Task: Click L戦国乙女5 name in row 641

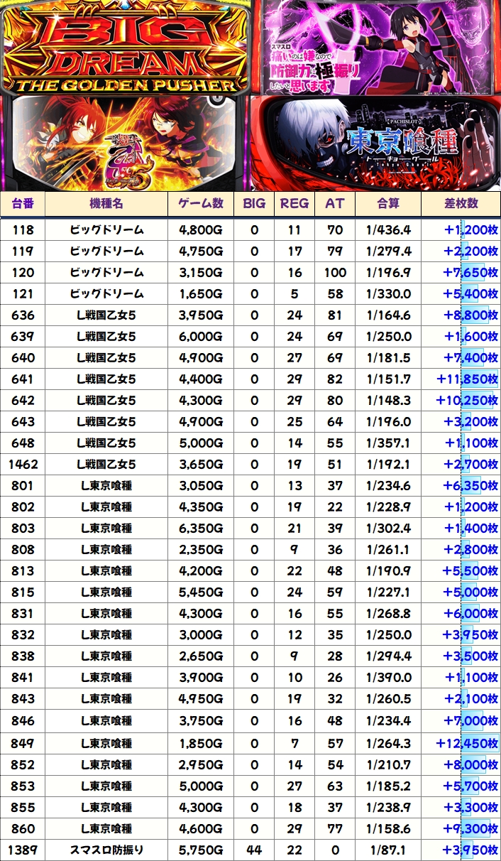Action: (106, 379)
